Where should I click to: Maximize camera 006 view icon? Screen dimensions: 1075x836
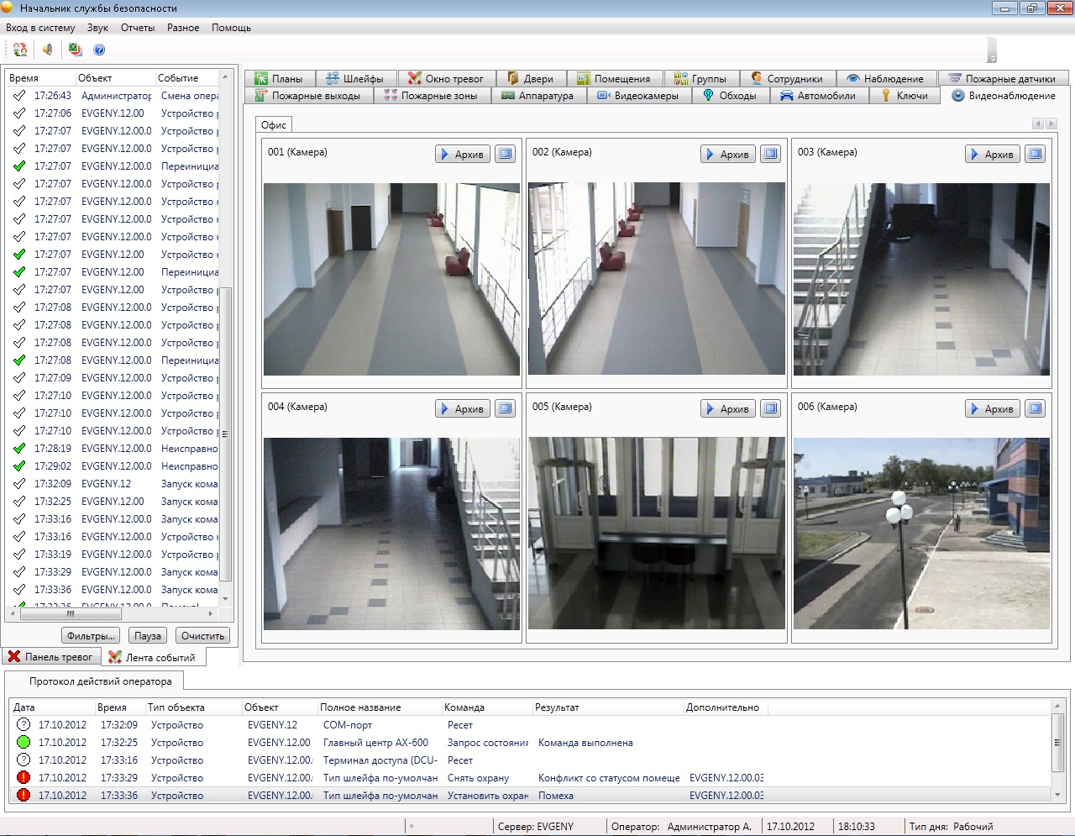(x=1036, y=408)
